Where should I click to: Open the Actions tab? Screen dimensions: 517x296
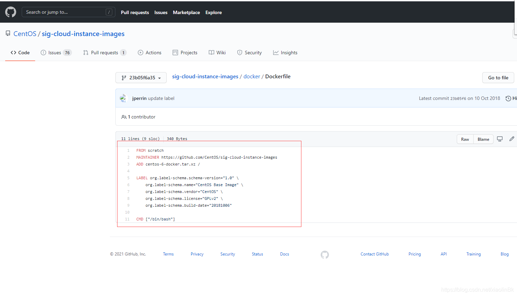pos(149,53)
